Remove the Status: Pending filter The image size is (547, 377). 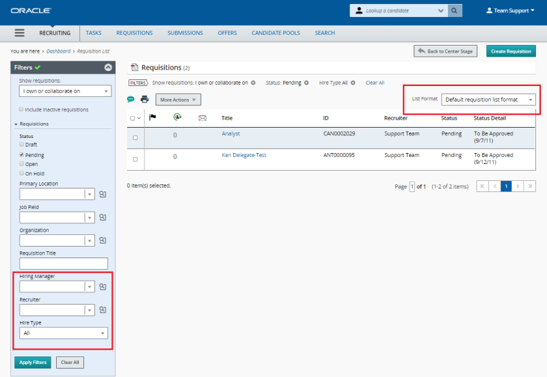pyautogui.click(x=306, y=83)
